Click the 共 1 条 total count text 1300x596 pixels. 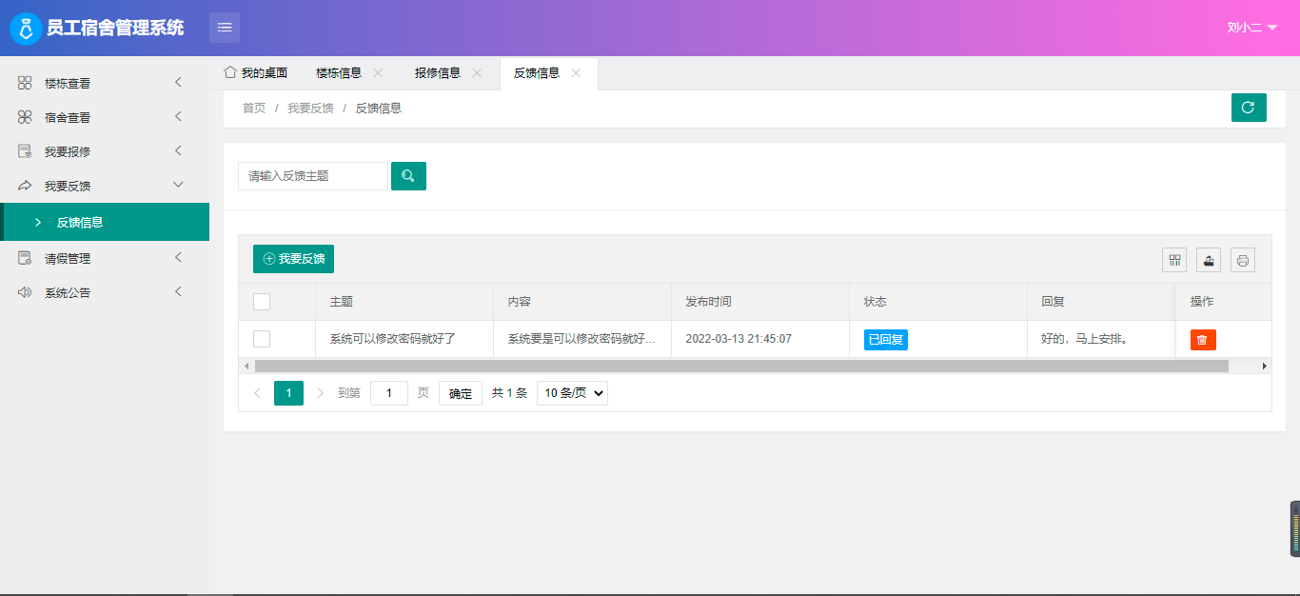[509, 393]
